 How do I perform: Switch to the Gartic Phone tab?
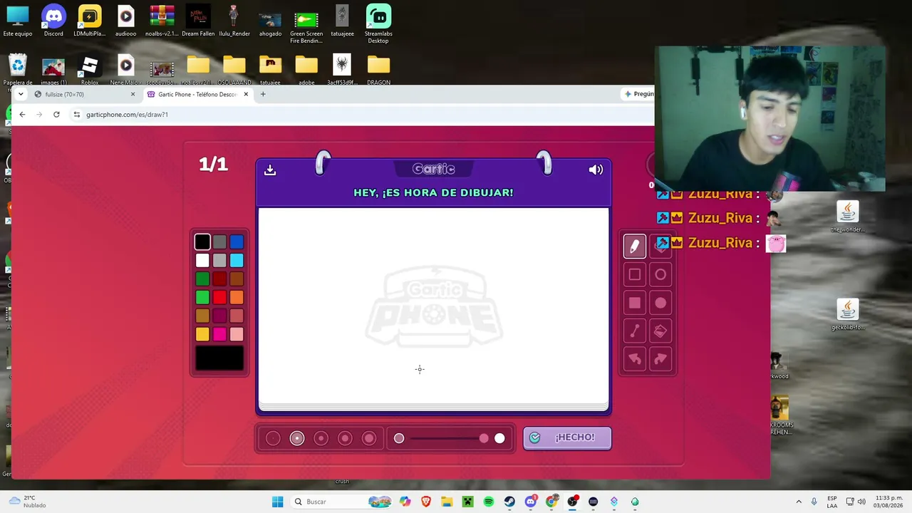tap(198, 94)
